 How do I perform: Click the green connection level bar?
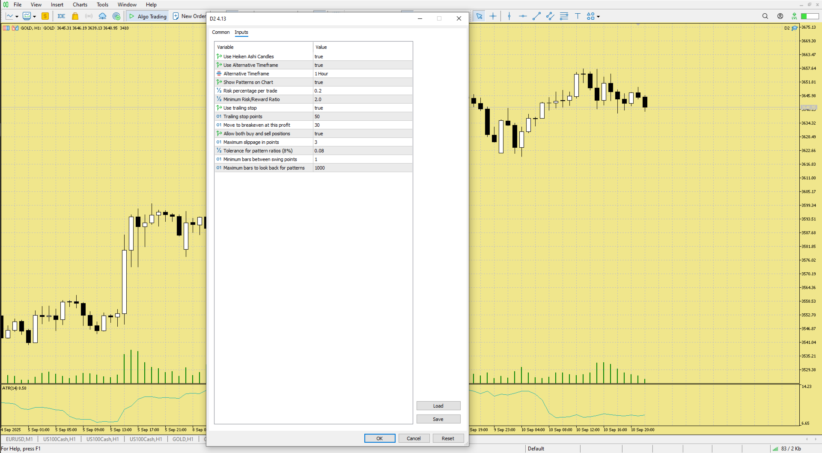[810, 16]
